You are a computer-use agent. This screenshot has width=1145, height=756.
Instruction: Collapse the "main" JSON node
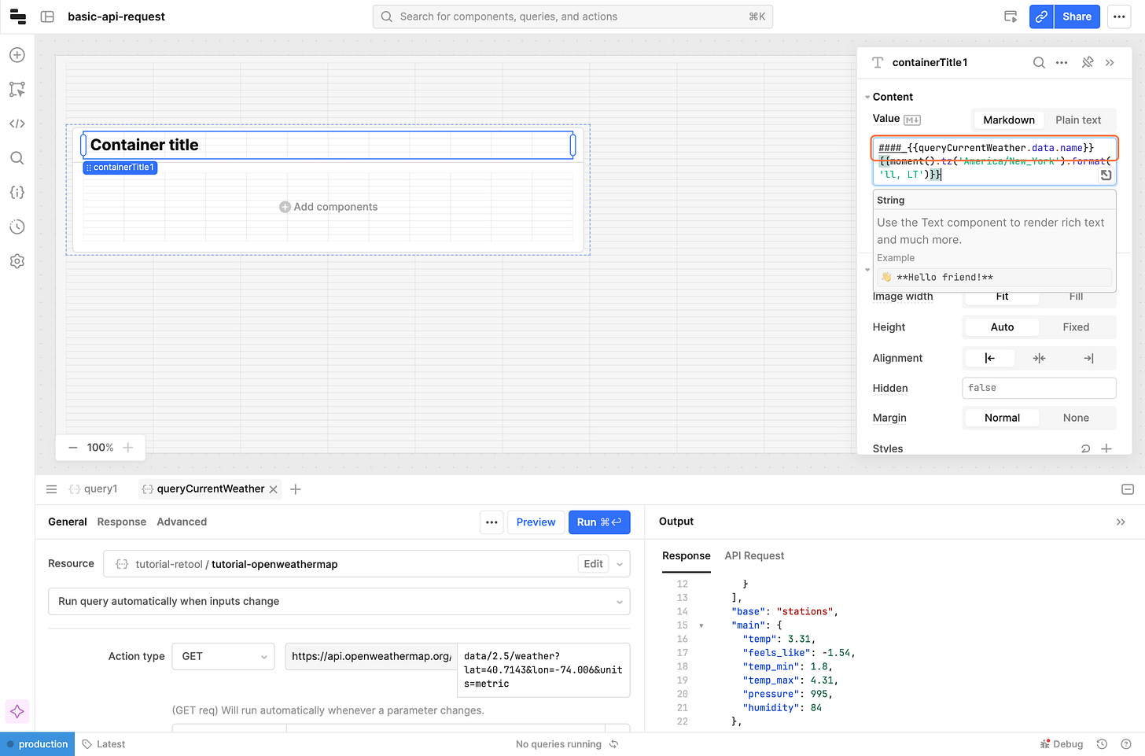tap(701, 626)
